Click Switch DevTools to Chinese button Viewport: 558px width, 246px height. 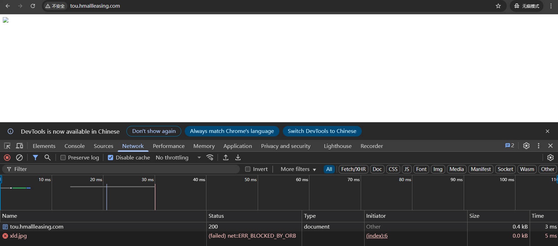[322, 131]
